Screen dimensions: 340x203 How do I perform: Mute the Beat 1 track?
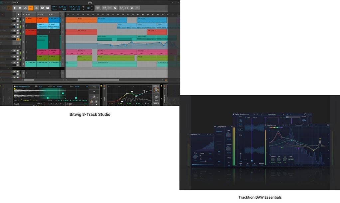tap(18, 19)
